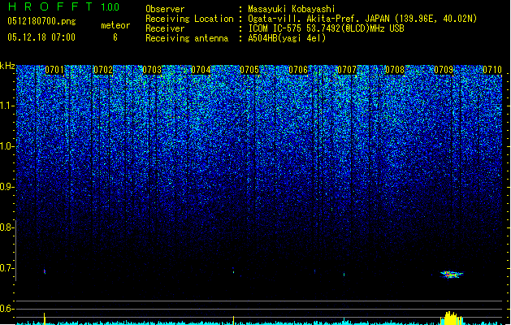
Task: Click the 'Observer' field label
Action: click(165, 9)
